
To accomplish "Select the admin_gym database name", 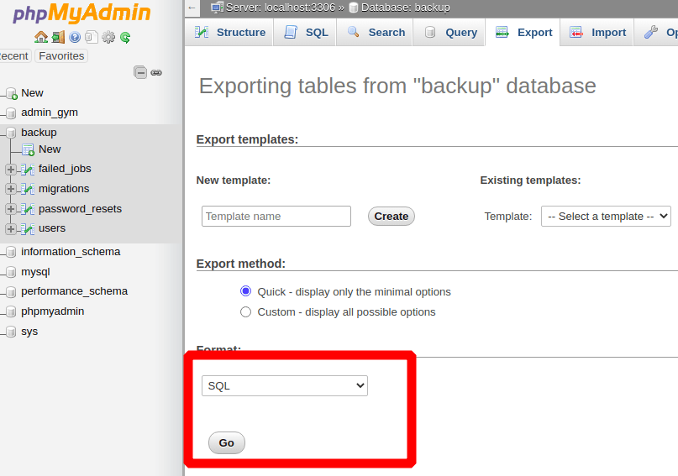I will [50, 112].
